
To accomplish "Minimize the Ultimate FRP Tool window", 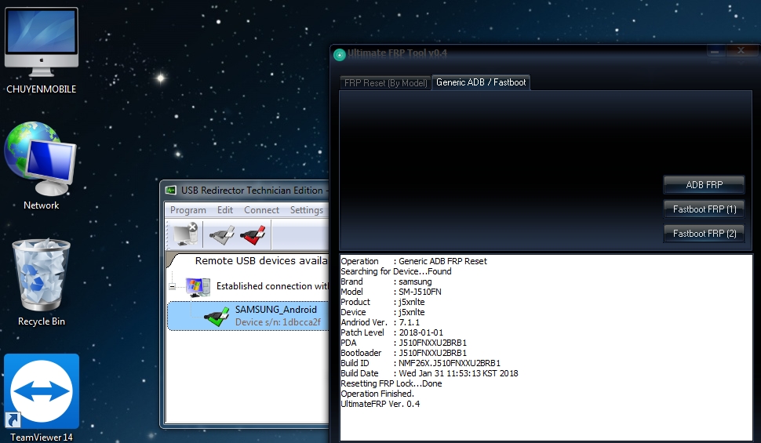I will coord(715,51).
